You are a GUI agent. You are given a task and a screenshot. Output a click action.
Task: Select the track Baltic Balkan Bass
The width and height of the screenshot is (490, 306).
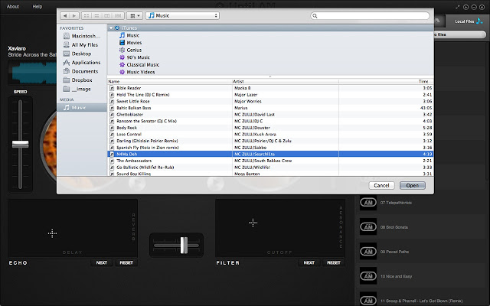270,108
